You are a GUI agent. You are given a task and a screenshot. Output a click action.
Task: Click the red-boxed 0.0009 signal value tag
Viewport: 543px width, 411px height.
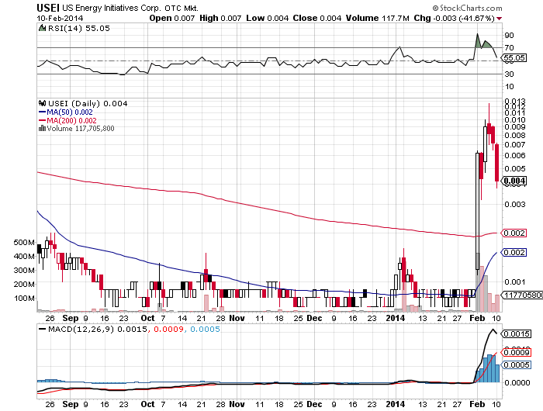517,353
